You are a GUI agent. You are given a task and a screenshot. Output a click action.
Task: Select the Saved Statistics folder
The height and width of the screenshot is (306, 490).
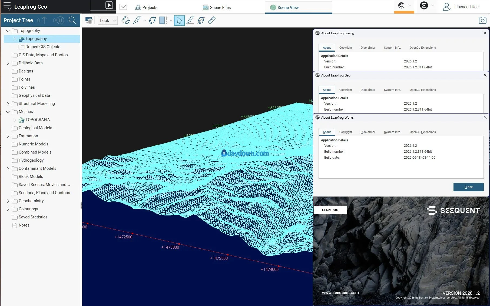[x=29, y=217]
